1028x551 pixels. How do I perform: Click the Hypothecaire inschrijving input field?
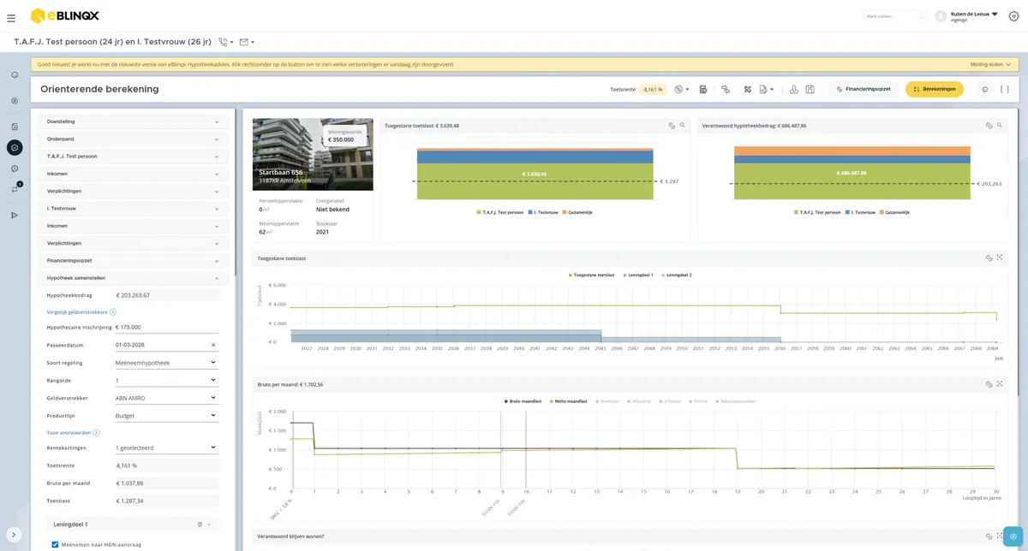click(165, 327)
